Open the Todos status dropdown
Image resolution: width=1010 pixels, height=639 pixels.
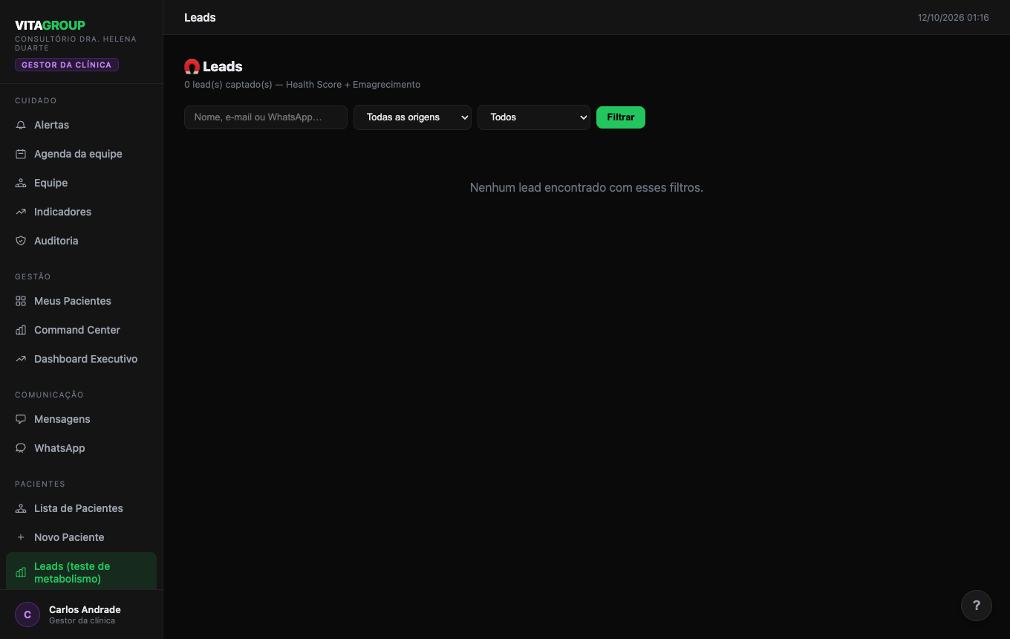534,117
